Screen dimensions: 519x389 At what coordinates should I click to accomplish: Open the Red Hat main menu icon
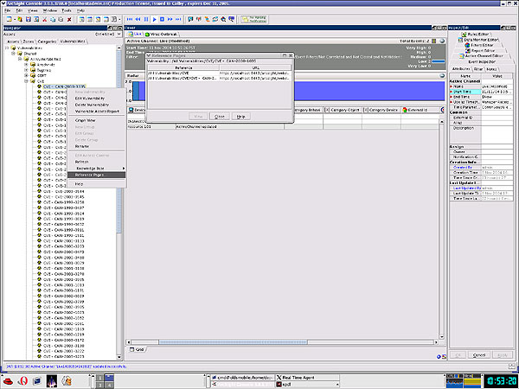coord(8,381)
